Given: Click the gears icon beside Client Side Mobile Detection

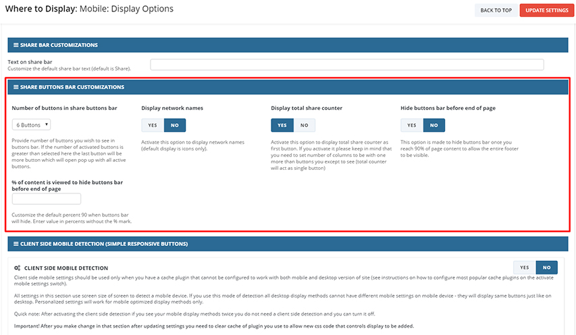Looking at the screenshot, I should pyautogui.click(x=17, y=268).
